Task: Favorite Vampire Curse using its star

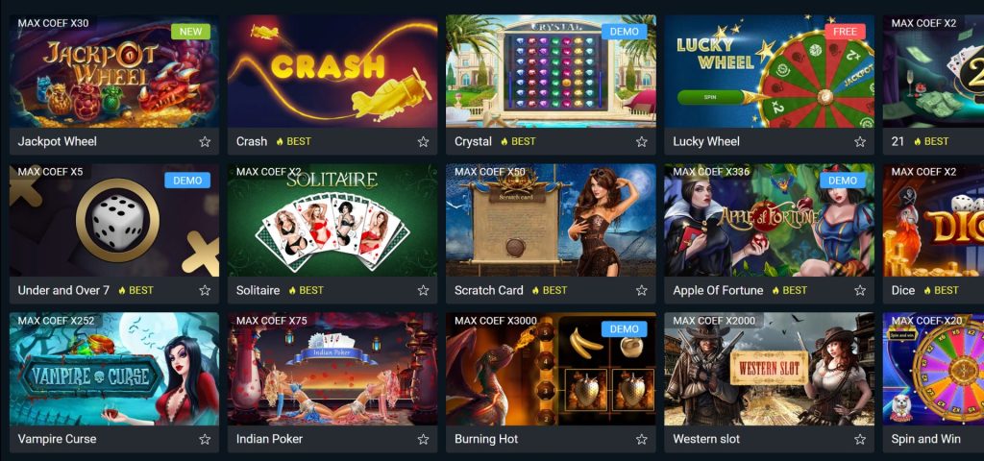Action: 205,439
